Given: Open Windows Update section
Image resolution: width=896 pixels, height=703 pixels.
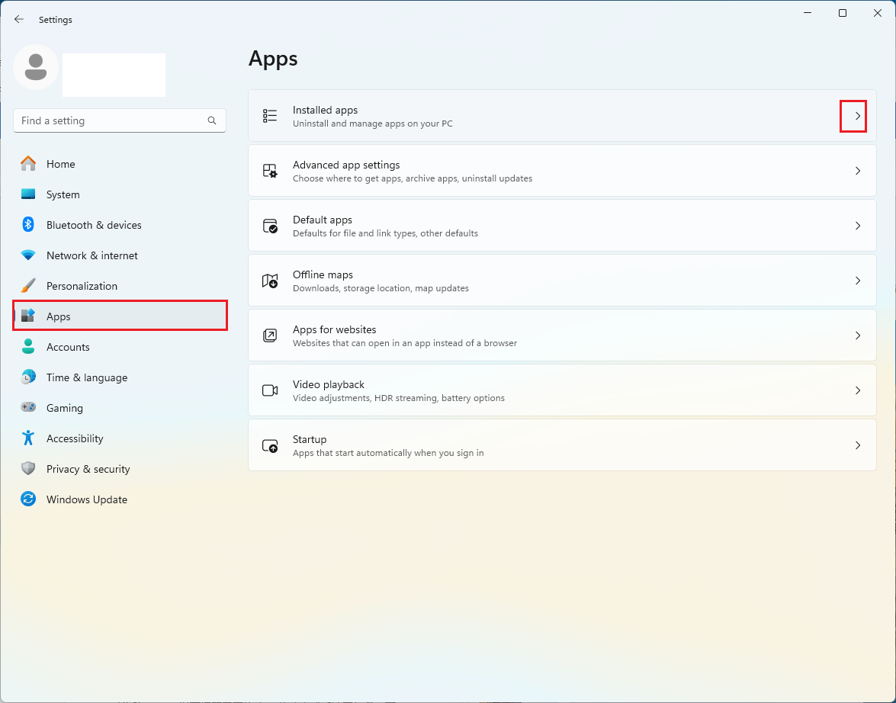Looking at the screenshot, I should [x=120, y=499].
